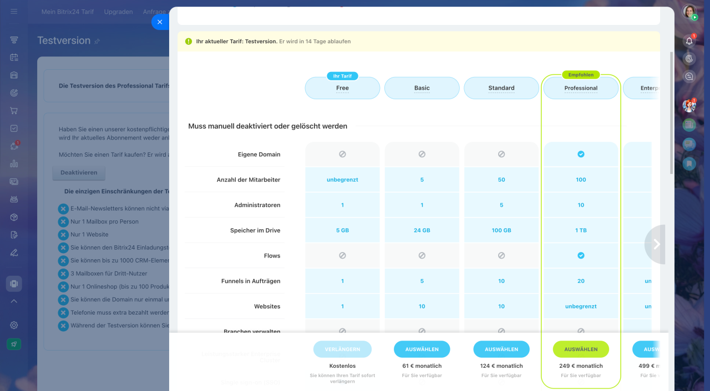710x391 pixels.
Task: Open the red-haired assistant avatar chat
Action: point(689,105)
